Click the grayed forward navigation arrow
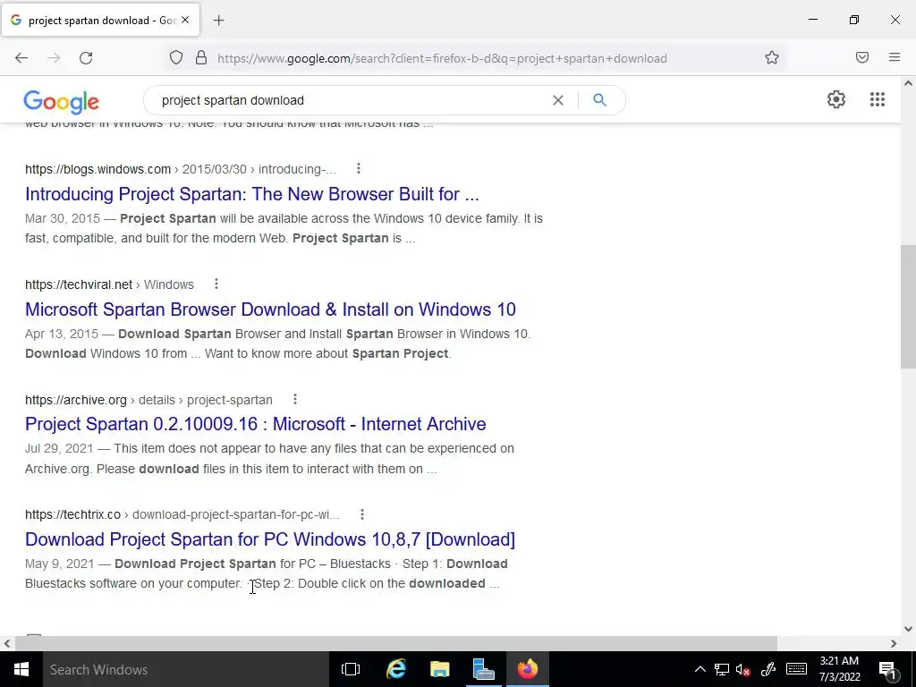This screenshot has width=916, height=687. [x=54, y=58]
